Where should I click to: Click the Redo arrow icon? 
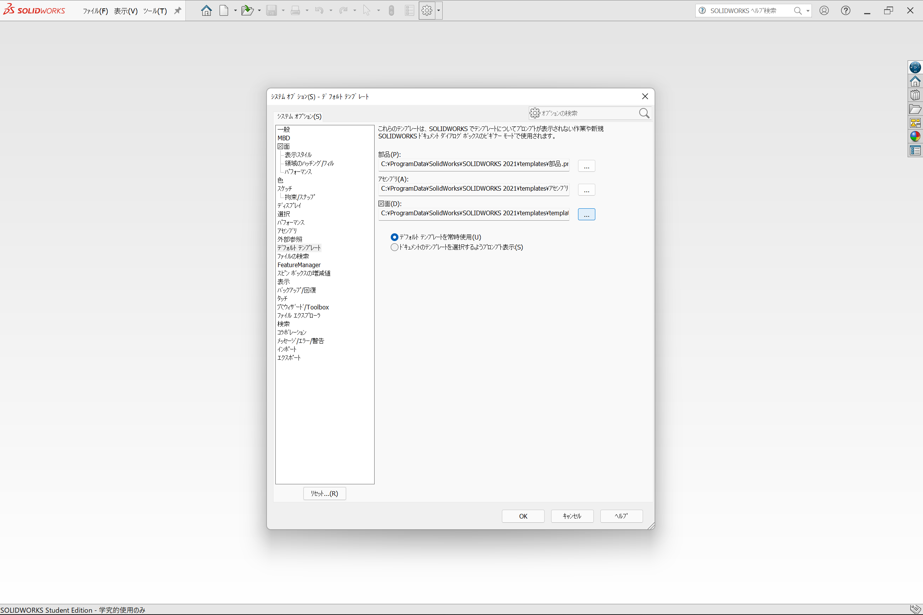(343, 11)
